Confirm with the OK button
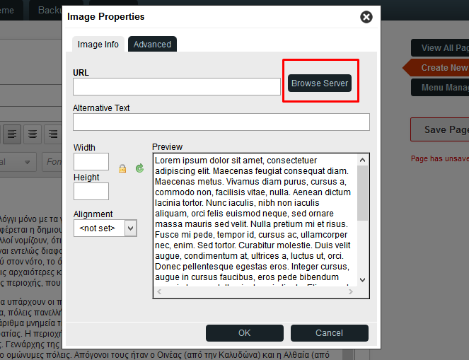 pos(245,333)
